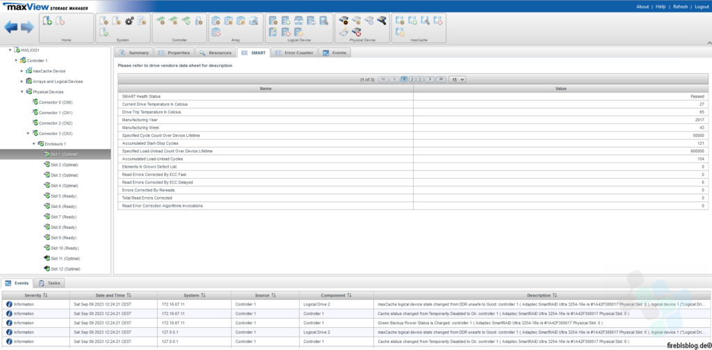Select Slot 2 (Optimal) drive
The height and width of the screenshot is (350, 712).
click(64, 164)
